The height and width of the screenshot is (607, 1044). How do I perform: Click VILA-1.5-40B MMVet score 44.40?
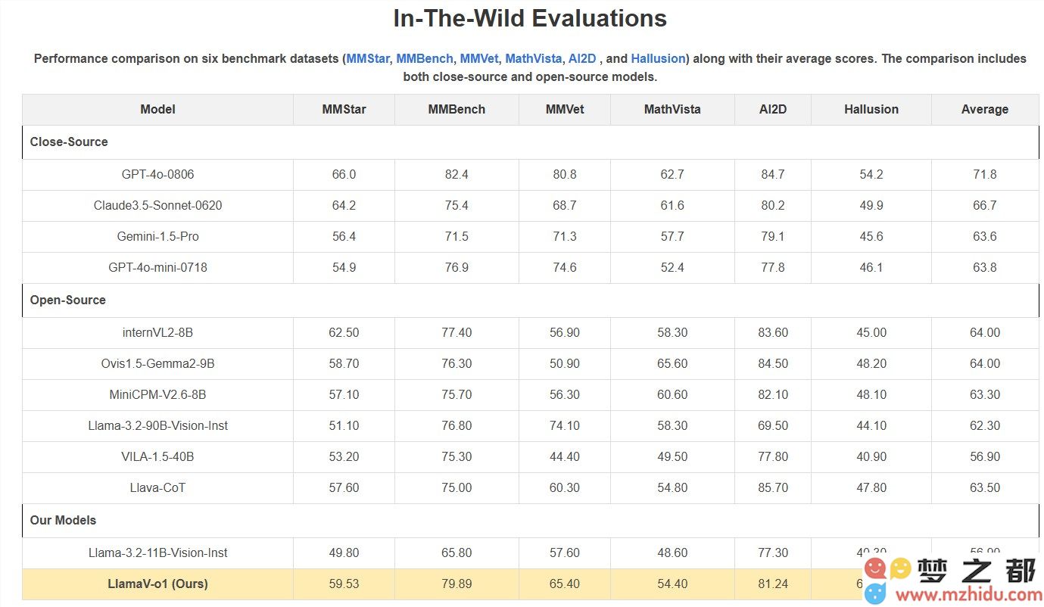(x=565, y=456)
